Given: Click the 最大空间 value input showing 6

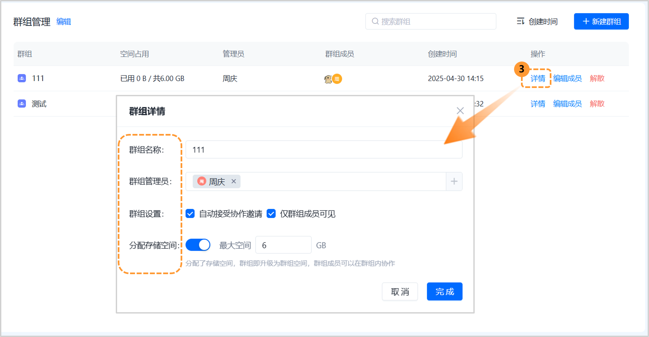Looking at the screenshot, I should (283, 245).
